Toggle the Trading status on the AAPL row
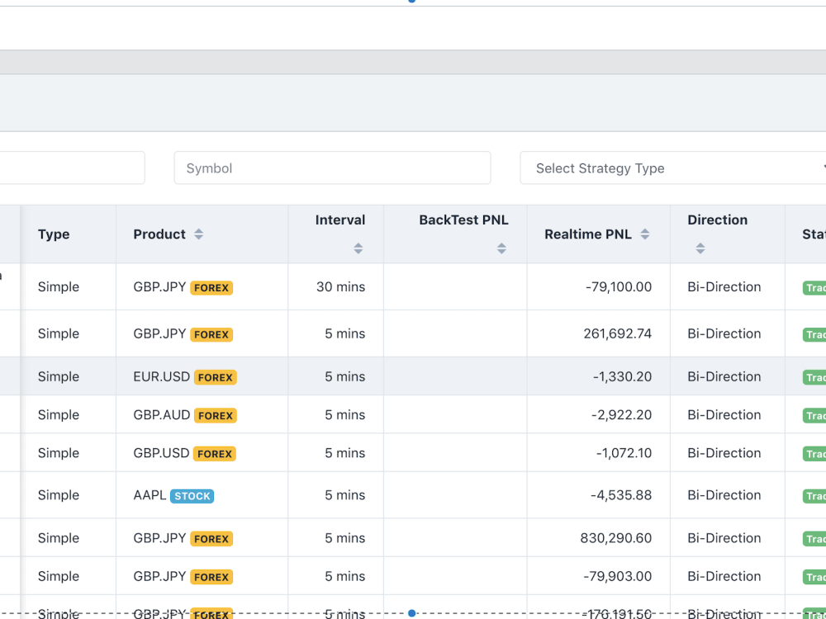 (x=814, y=496)
